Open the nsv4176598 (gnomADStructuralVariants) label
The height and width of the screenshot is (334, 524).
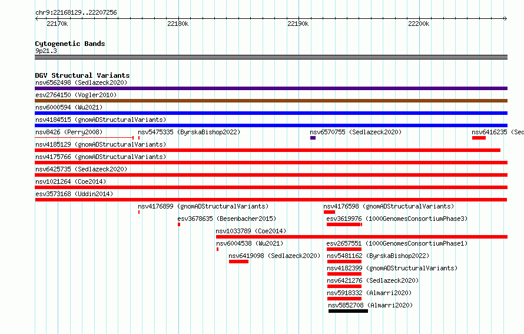coord(389,206)
